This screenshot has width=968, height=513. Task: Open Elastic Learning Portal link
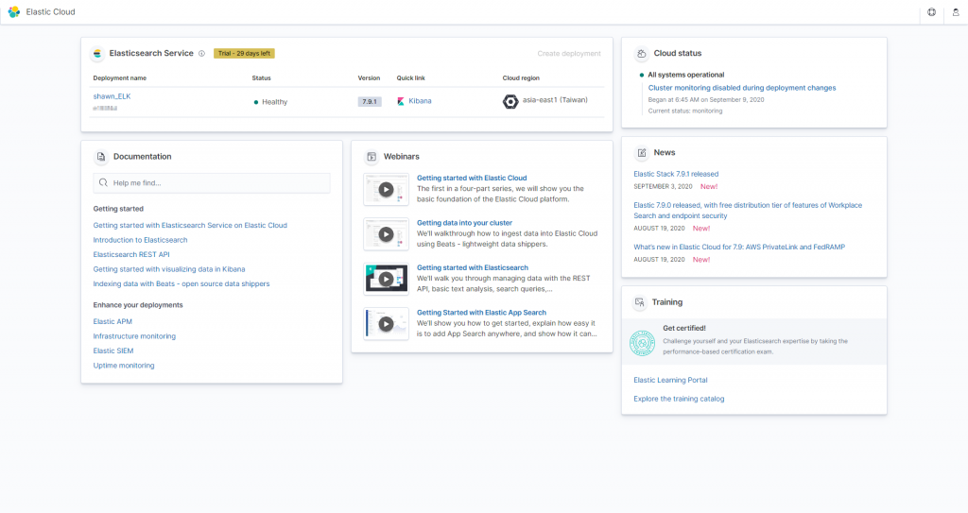click(670, 381)
